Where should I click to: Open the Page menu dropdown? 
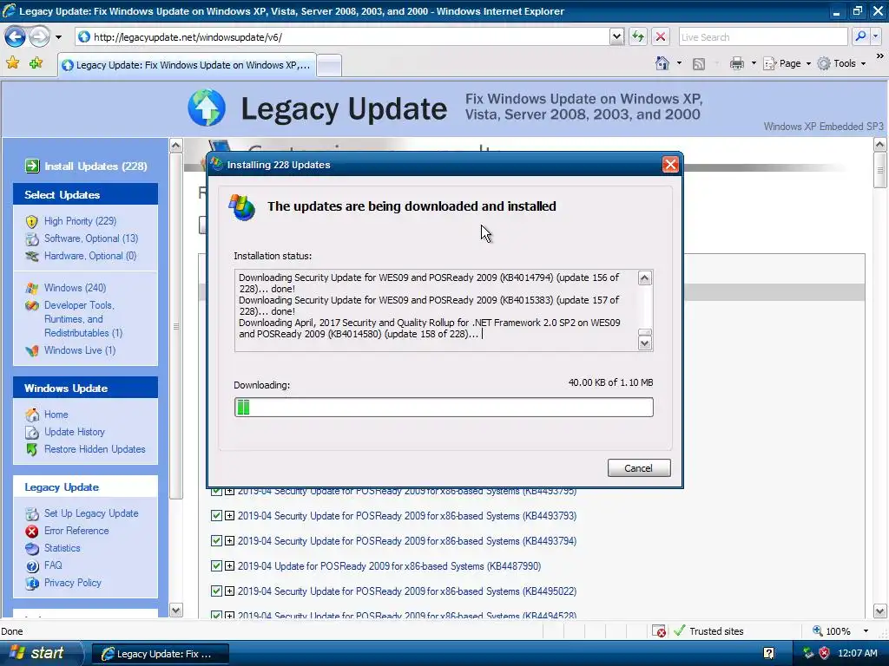(x=808, y=63)
